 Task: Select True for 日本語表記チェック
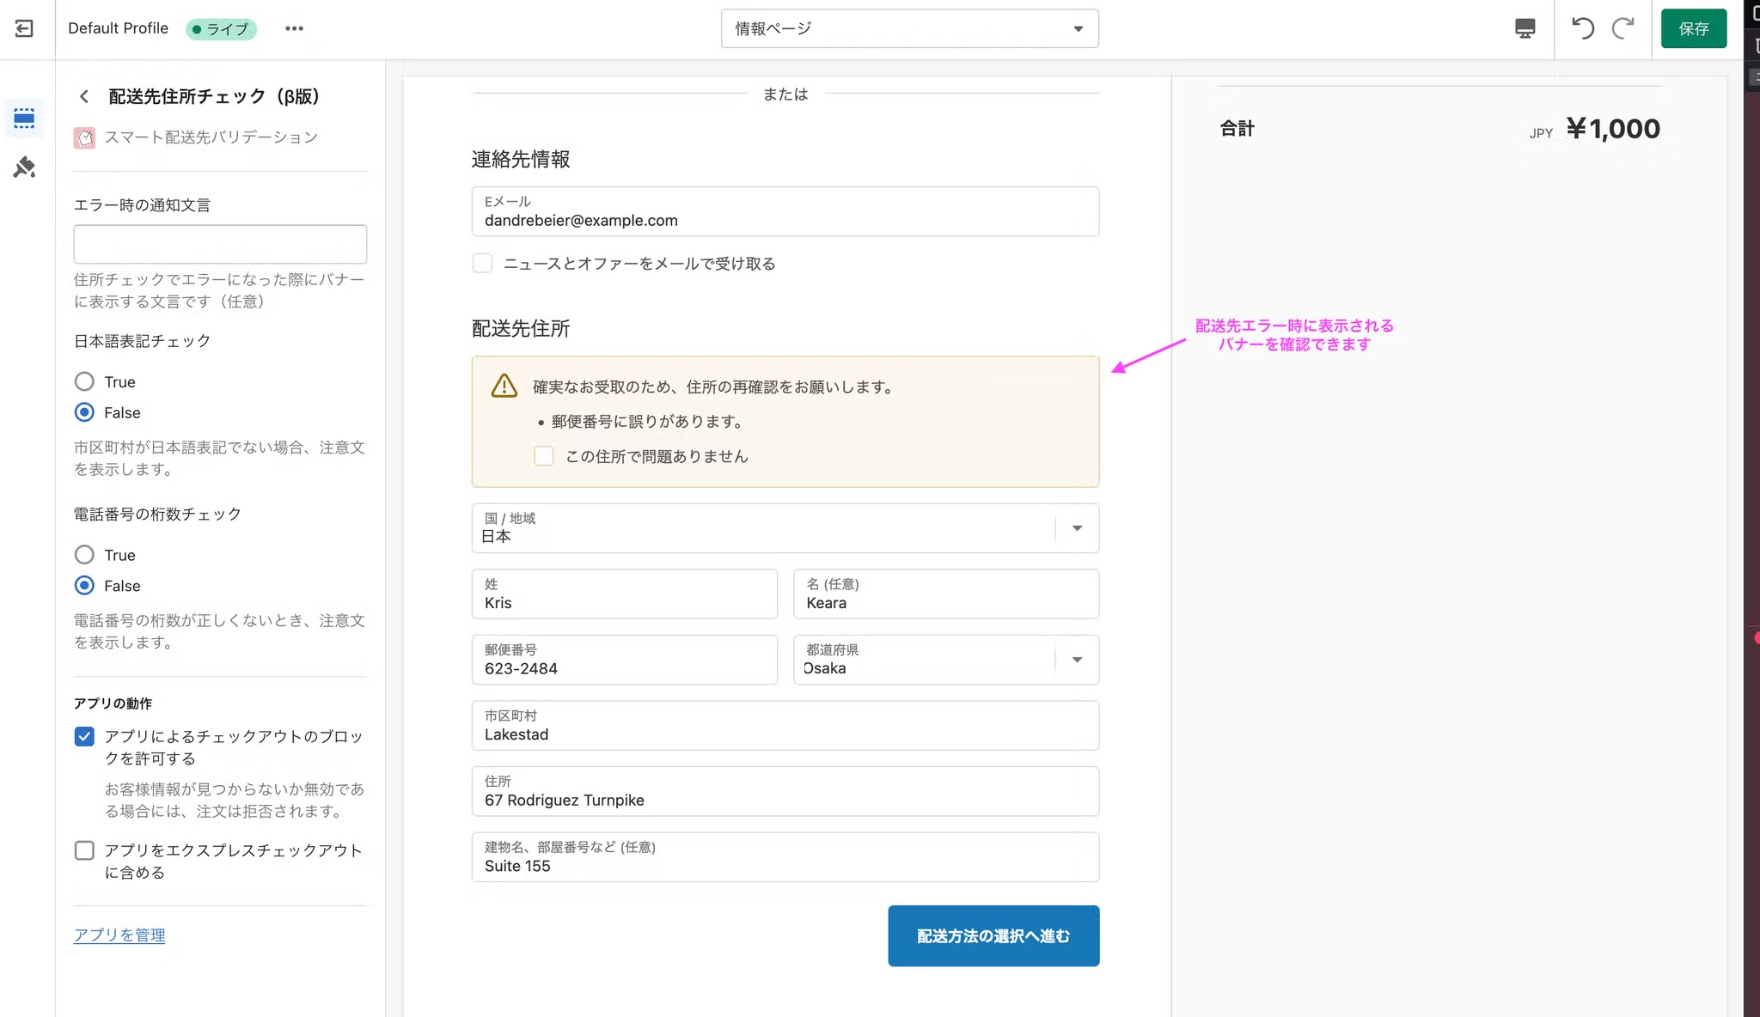[x=84, y=381]
